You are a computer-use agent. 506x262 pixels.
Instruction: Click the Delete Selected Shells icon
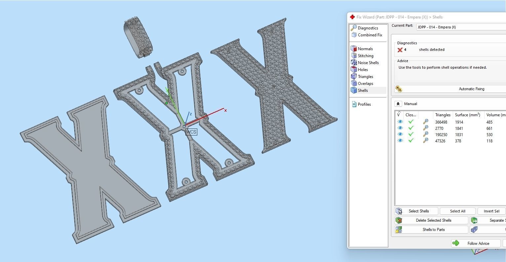point(399,220)
